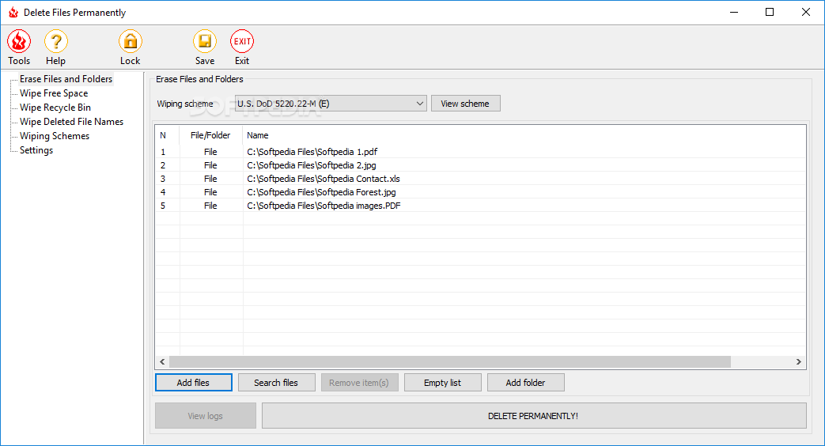Click the View scheme button
The height and width of the screenshot is (446, 825).
[466, 104]
